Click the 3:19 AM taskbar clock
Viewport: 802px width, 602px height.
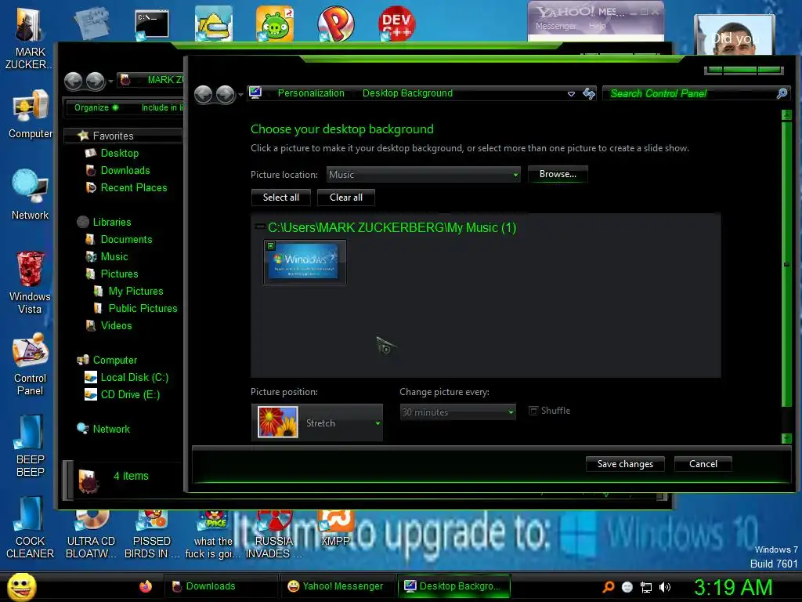coord(733,587)
